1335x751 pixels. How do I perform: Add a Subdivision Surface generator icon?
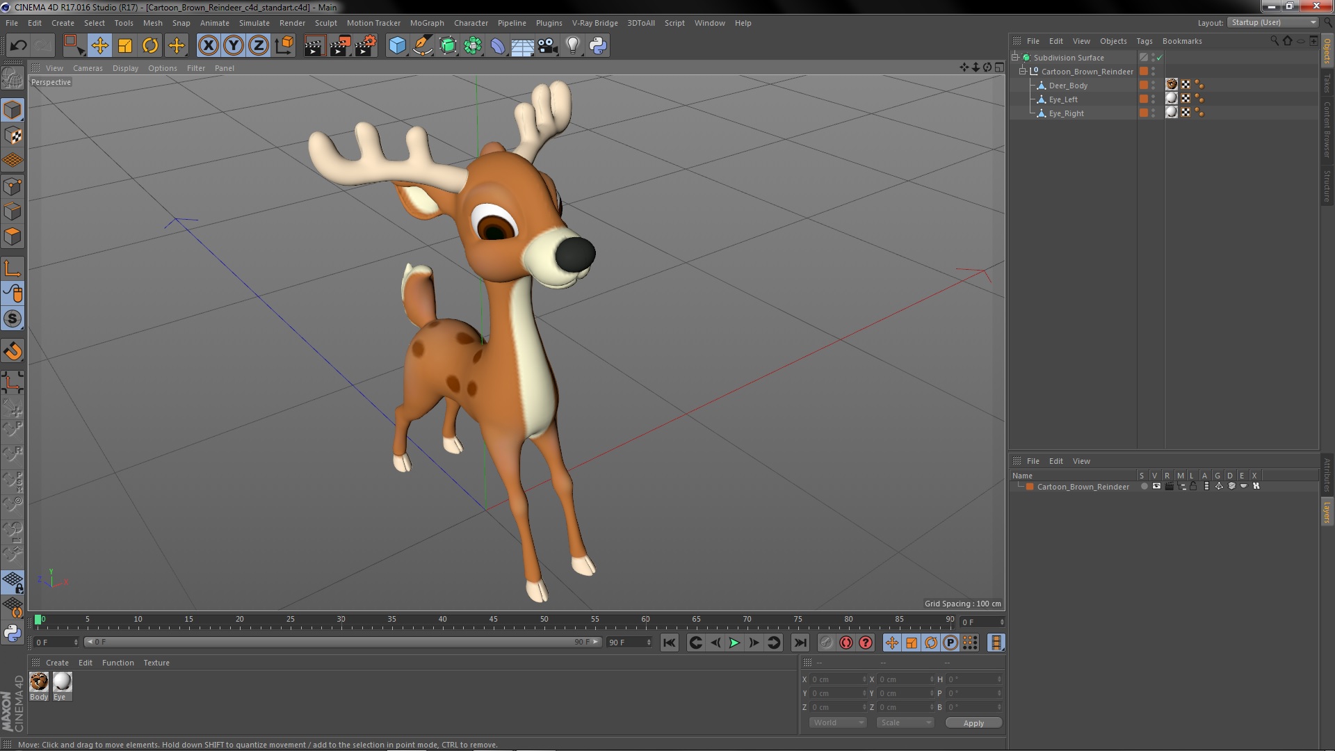[448, 46]
